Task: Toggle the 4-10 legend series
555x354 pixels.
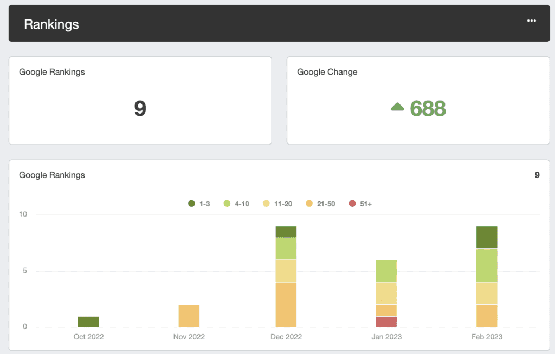Action: (x=236, y=204)
